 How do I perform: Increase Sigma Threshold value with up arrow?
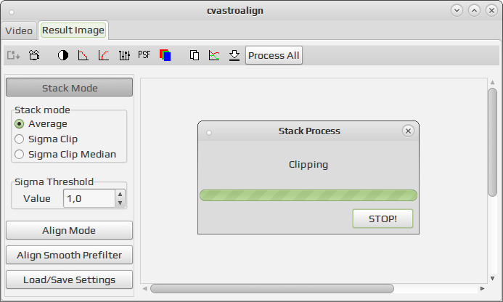(x=120, y=194)
